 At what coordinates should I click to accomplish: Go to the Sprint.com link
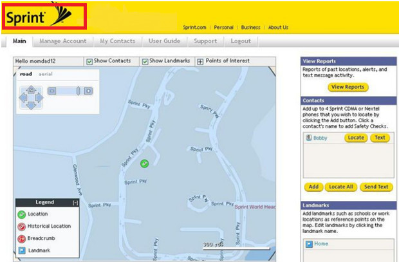(x=194, y=27)
